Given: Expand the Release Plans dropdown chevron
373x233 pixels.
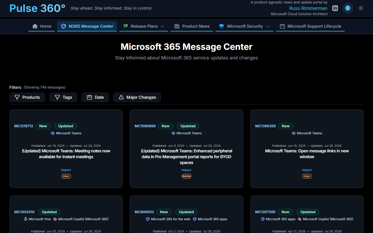Looking at the screenshot, I should pos(163,26).
